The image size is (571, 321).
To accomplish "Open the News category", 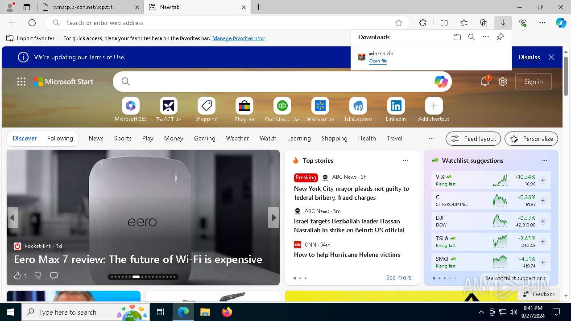I will (x=96, y=138).
